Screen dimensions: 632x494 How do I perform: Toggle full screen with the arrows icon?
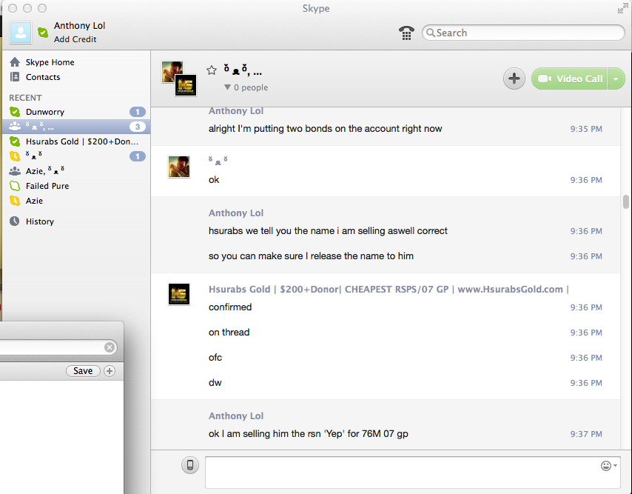pos(622,8)
